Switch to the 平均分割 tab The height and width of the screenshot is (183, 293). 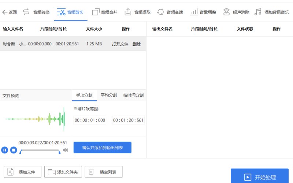click(109, 95)
